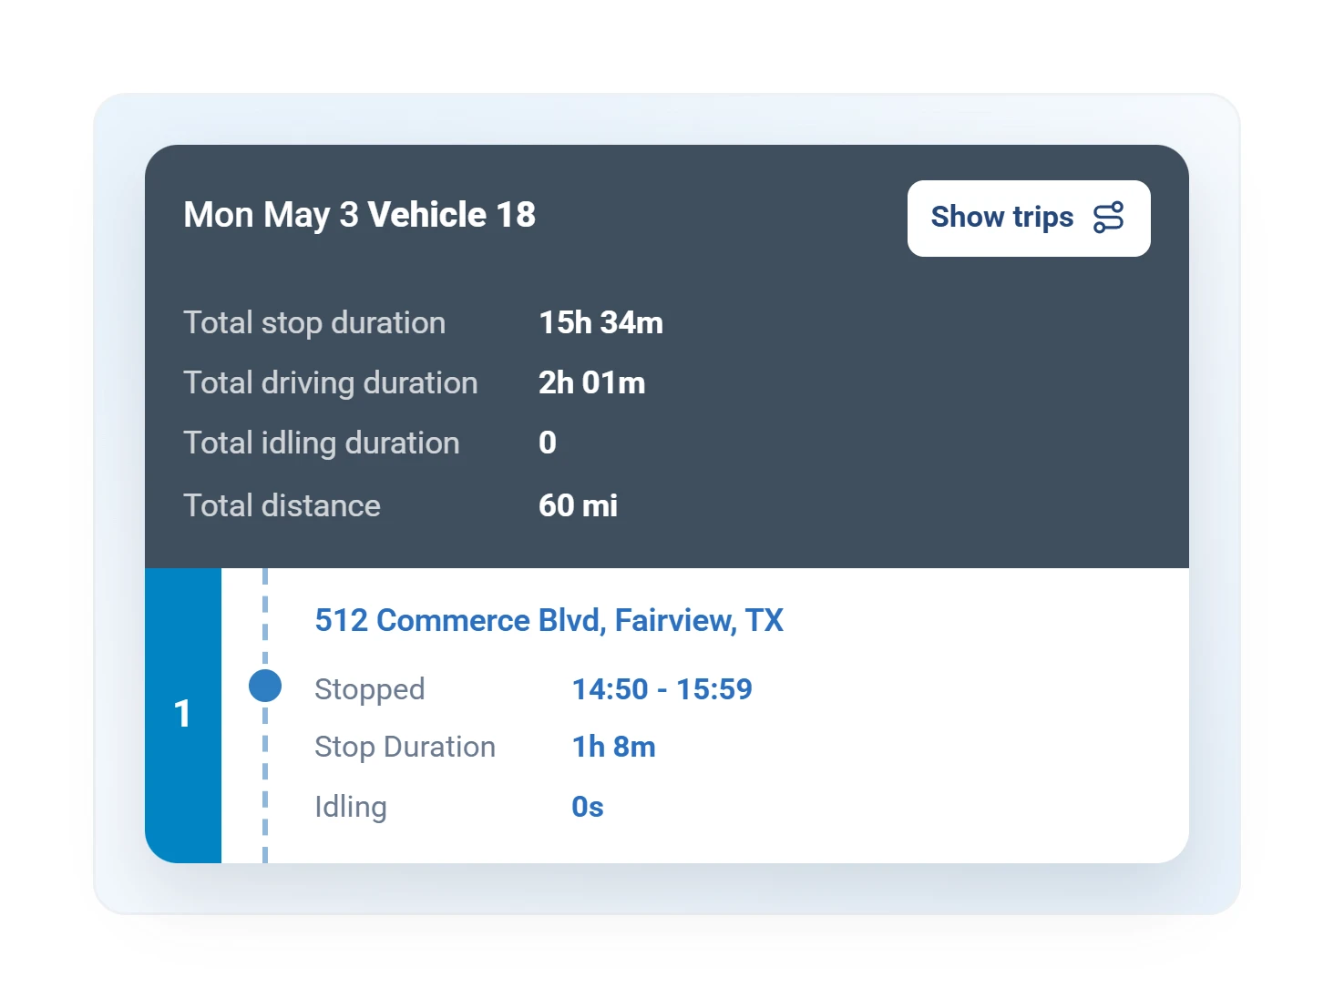Viewport: 1334px width, 1008px height.
Task: Click the Idling label in stop 1
Action: pos(350,807)
